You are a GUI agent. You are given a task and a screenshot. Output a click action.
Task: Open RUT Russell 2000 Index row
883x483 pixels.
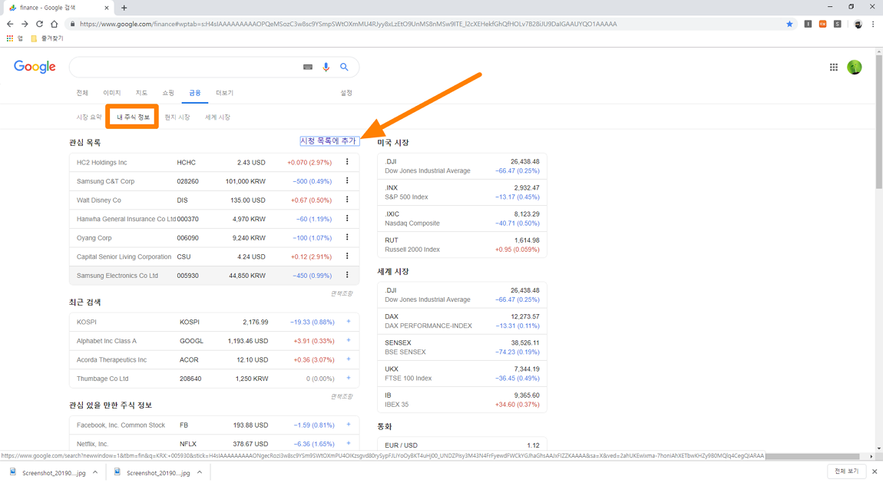click(x=461, y=244)
